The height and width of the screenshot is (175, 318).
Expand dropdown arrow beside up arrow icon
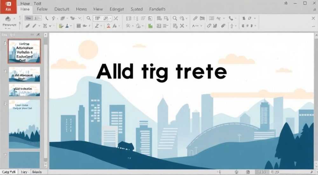(236, 26)
